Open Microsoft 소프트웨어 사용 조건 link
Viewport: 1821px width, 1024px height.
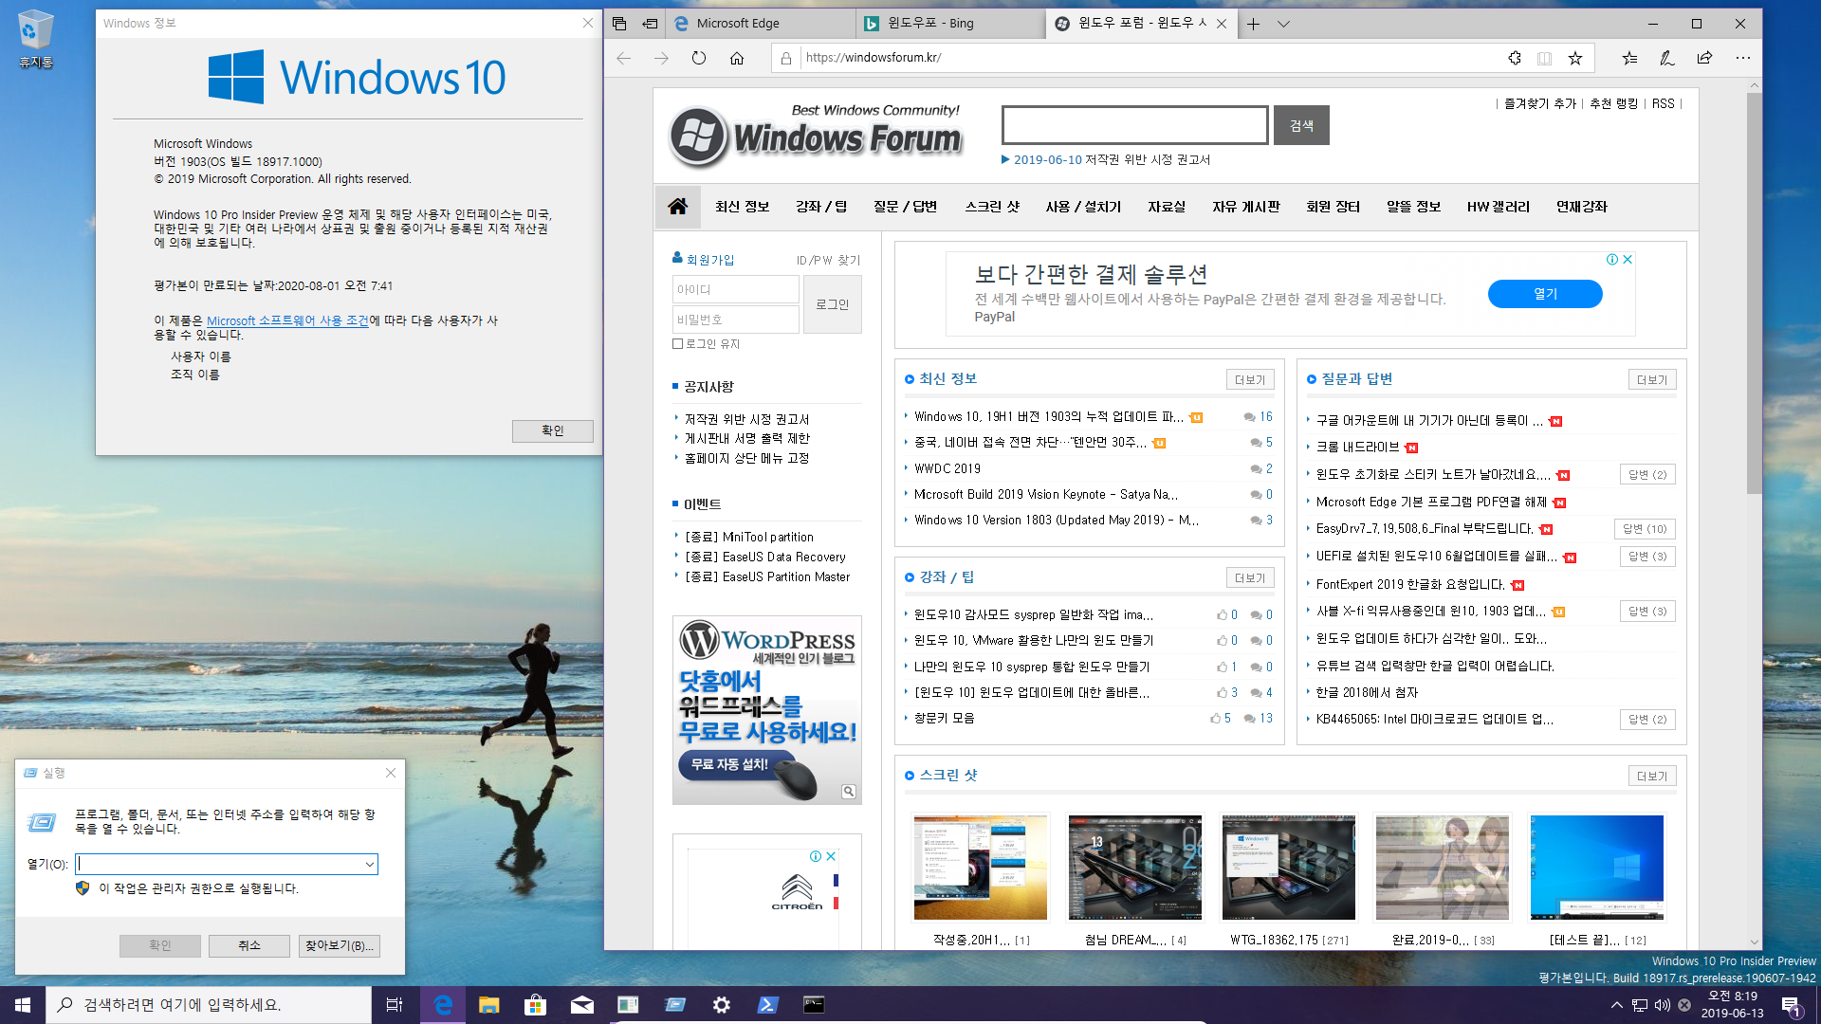(287, 321)
